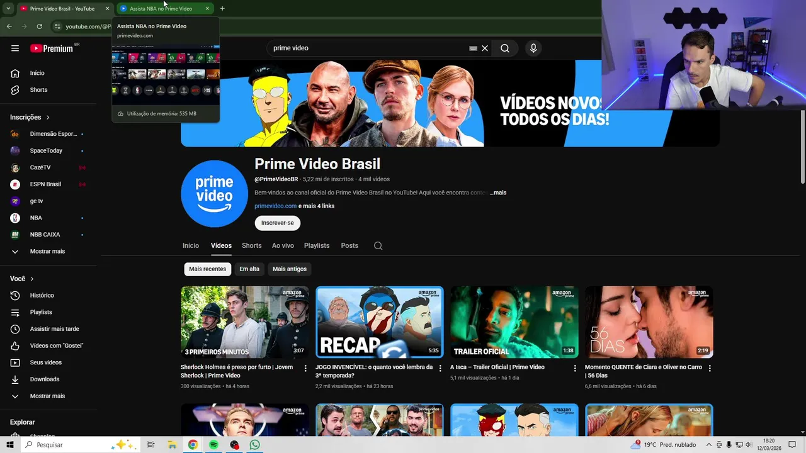This screenshot has height=453, width=806.
Task: Open A Isca Trailer Oficial video title
Action: pos(497,367)
